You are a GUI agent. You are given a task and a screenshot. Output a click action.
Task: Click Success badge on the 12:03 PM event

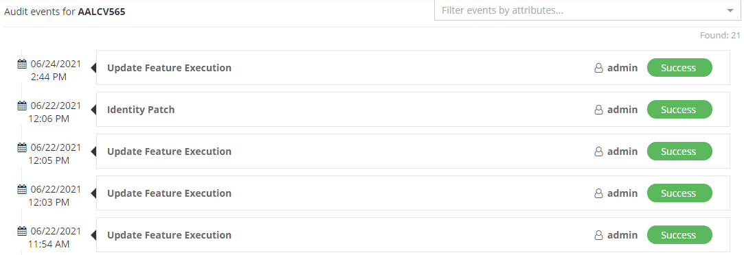click(x=679, y=193)
